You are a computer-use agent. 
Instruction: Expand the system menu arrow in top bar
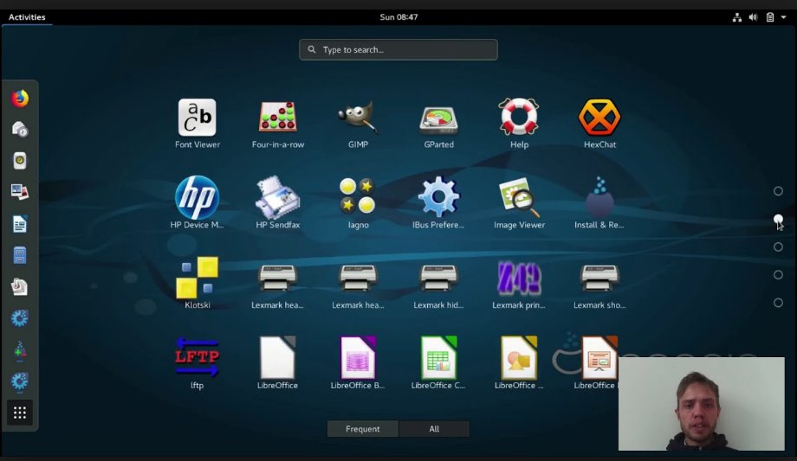coord(784,17)
